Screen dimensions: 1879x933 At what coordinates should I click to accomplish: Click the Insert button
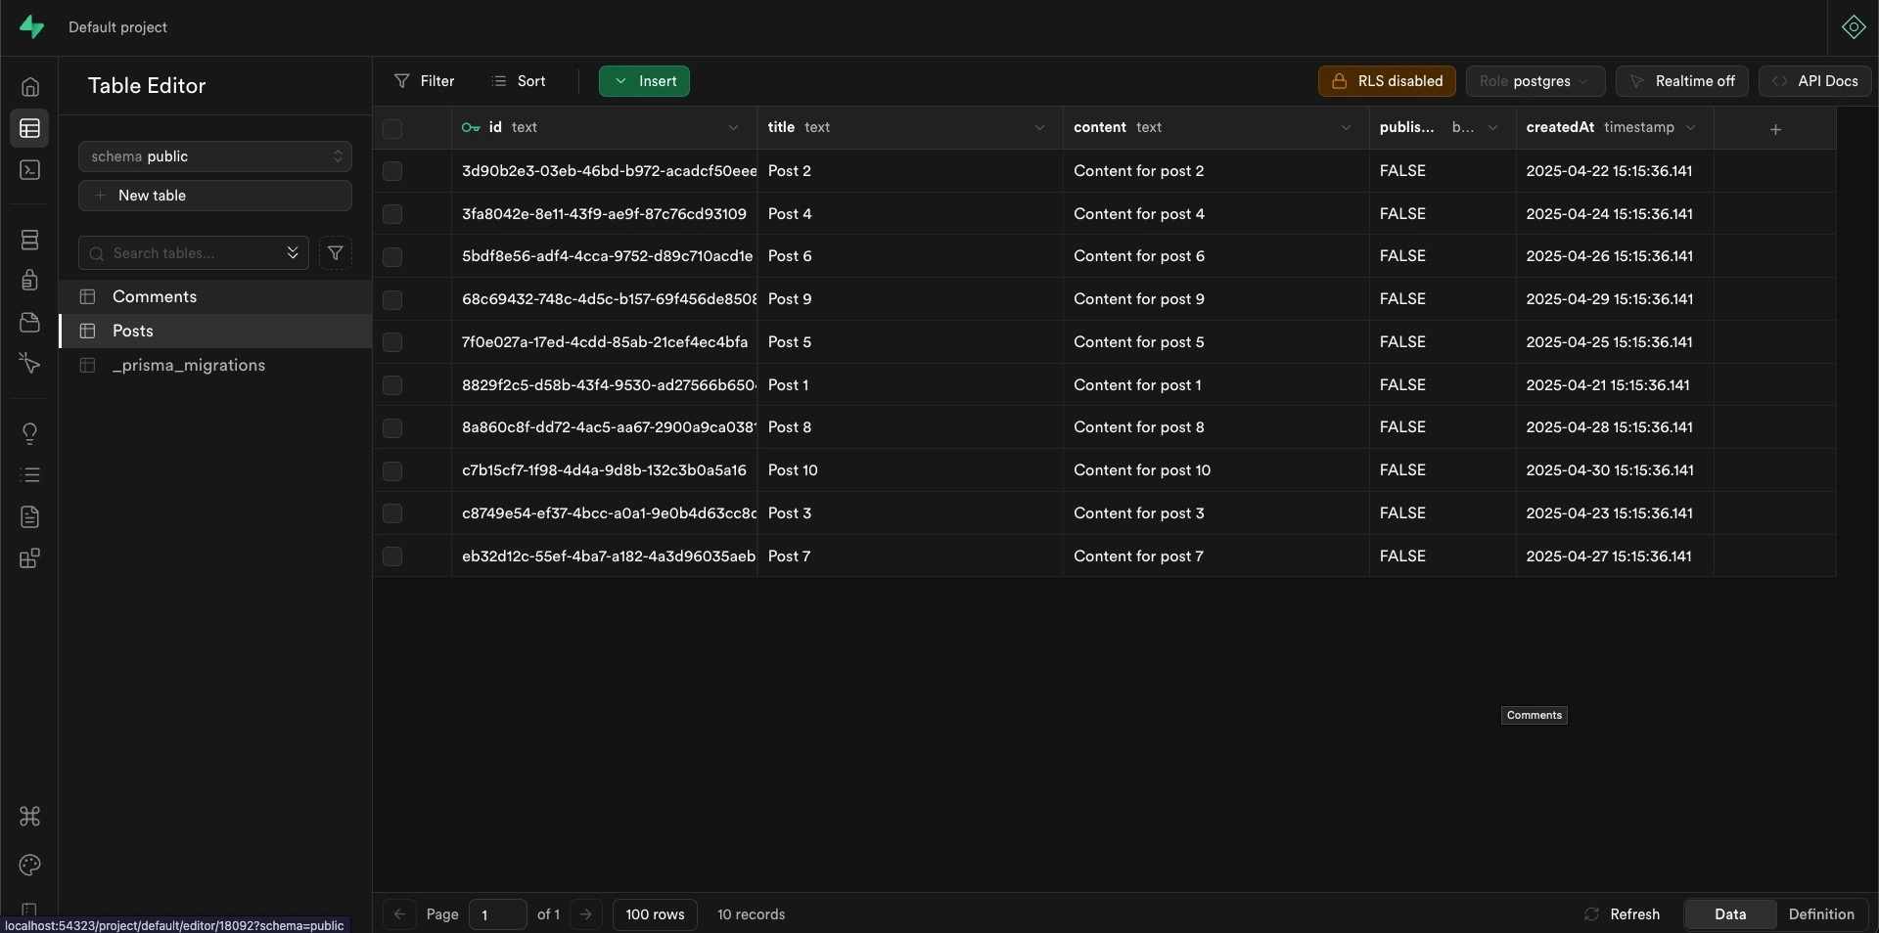(x=644, y=81)
